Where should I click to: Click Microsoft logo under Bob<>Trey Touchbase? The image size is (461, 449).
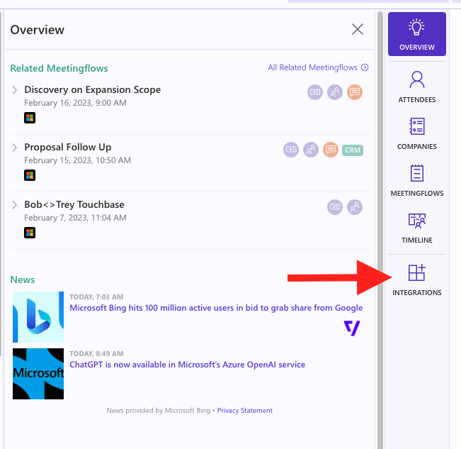coord(30,233)
